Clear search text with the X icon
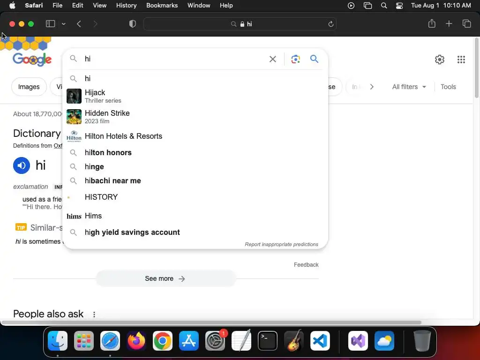 pos(272,59)
